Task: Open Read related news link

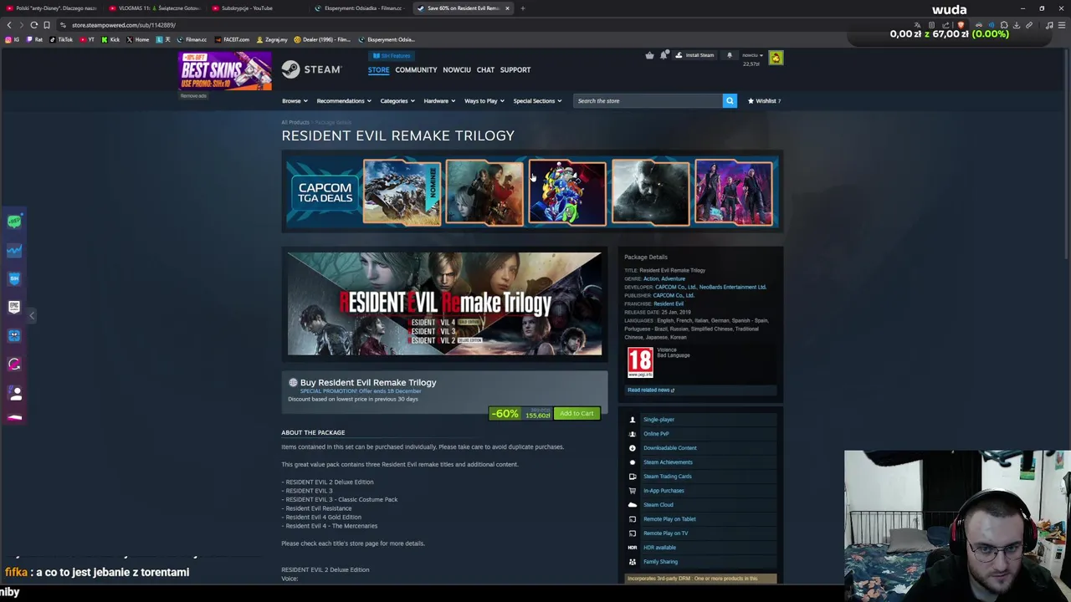Action: pos(651,390)
